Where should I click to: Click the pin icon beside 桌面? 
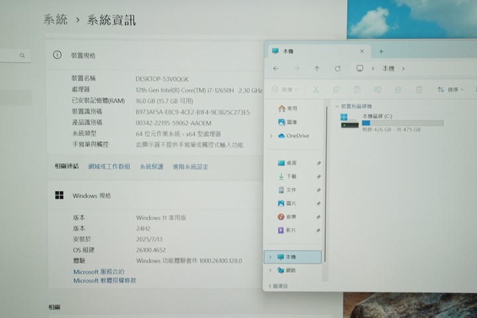(319, 163)
